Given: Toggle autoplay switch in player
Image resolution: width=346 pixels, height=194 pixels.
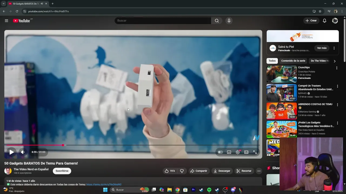Looking at the screenshot, I should click(220, 152).
